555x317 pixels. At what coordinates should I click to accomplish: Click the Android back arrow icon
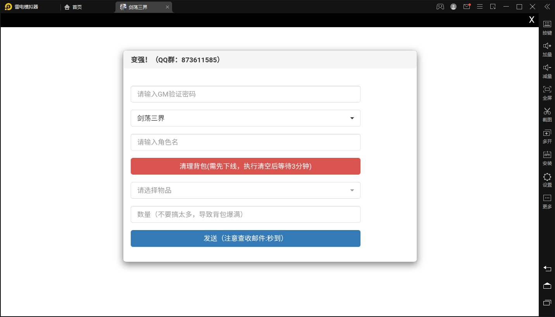point(547,268)
